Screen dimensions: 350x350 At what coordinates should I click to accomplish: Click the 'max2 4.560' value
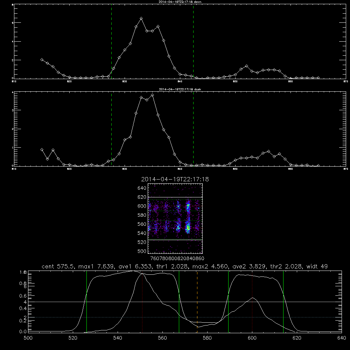click(210, 266)
